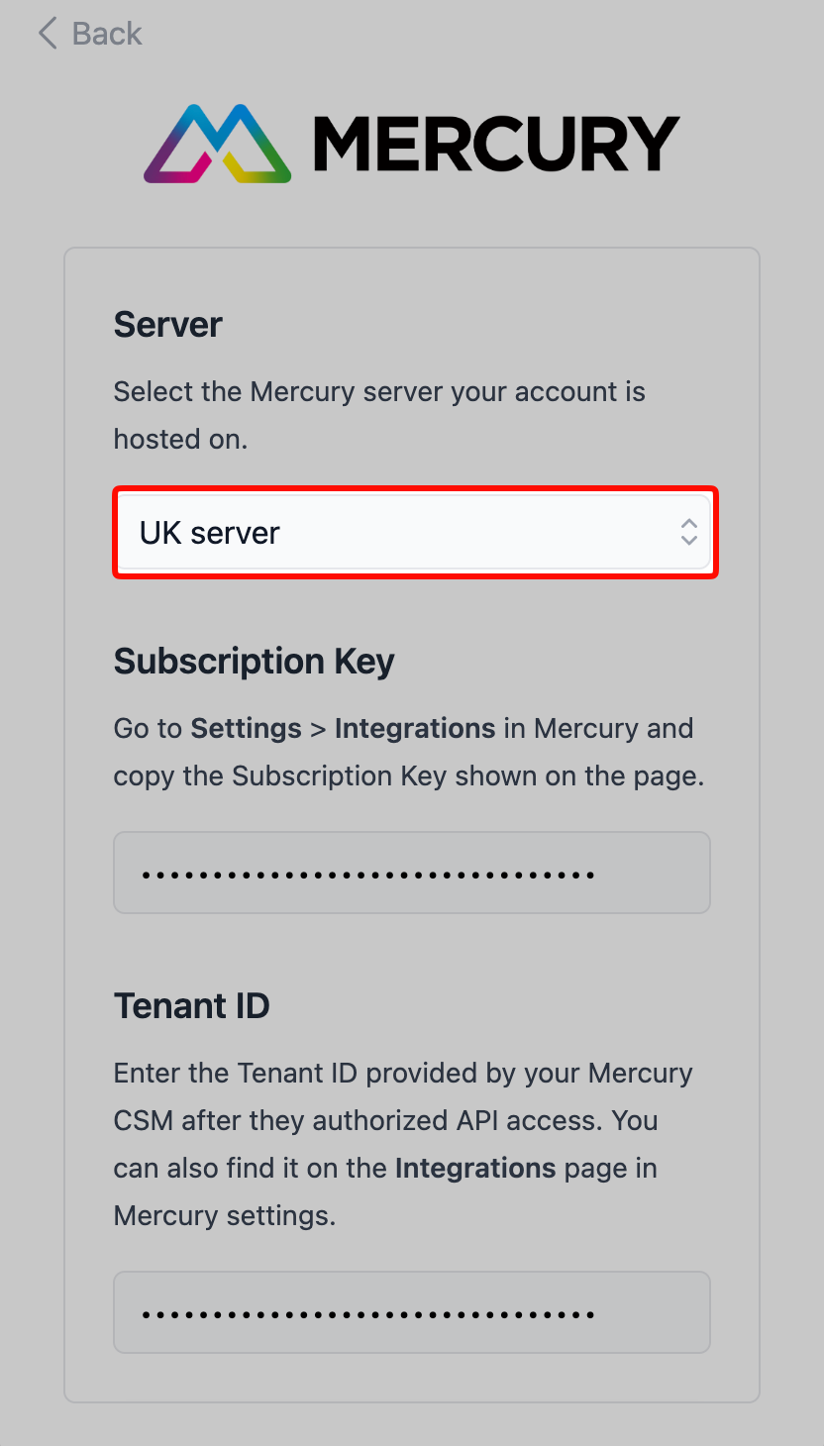The image size is (824, 1446).
Task: Click the Back chevron arrow icon
Action: [x=48, y=34]
